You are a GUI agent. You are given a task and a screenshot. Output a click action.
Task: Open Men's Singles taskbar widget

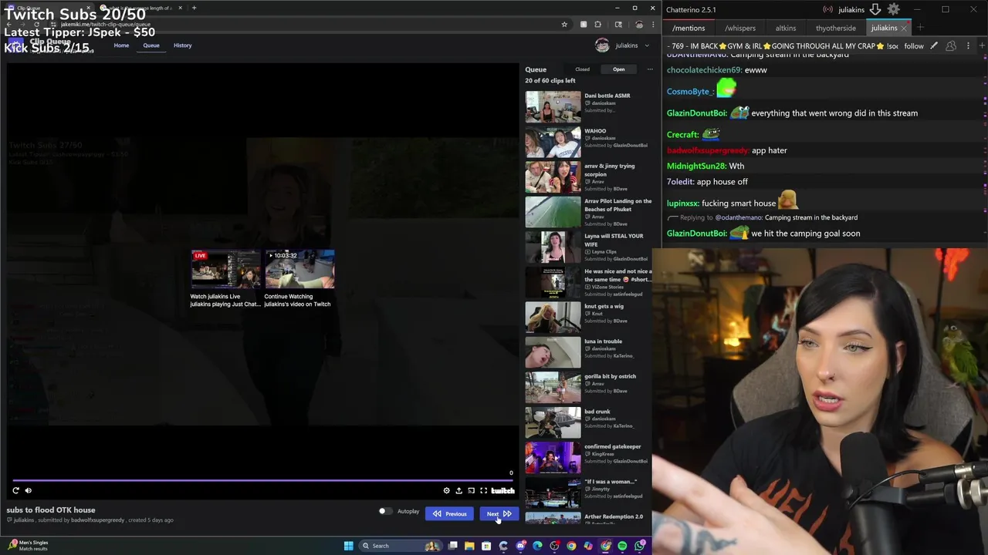click(29, 545)
